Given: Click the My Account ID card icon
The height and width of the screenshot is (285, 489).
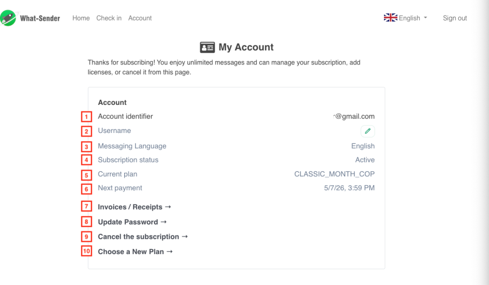Looking at the screenshot, I should pos(207,47).
